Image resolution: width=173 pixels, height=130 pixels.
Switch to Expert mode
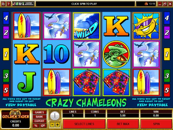click(x=40, y=121)
